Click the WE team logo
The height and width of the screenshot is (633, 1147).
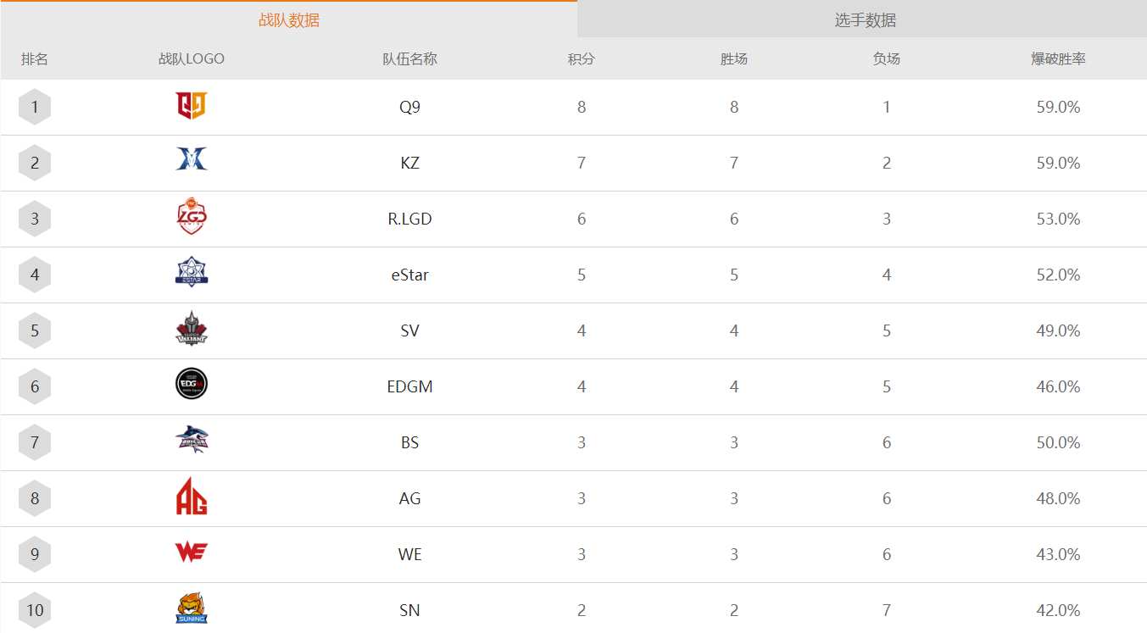pyautogui.click(x=192, y=552)
